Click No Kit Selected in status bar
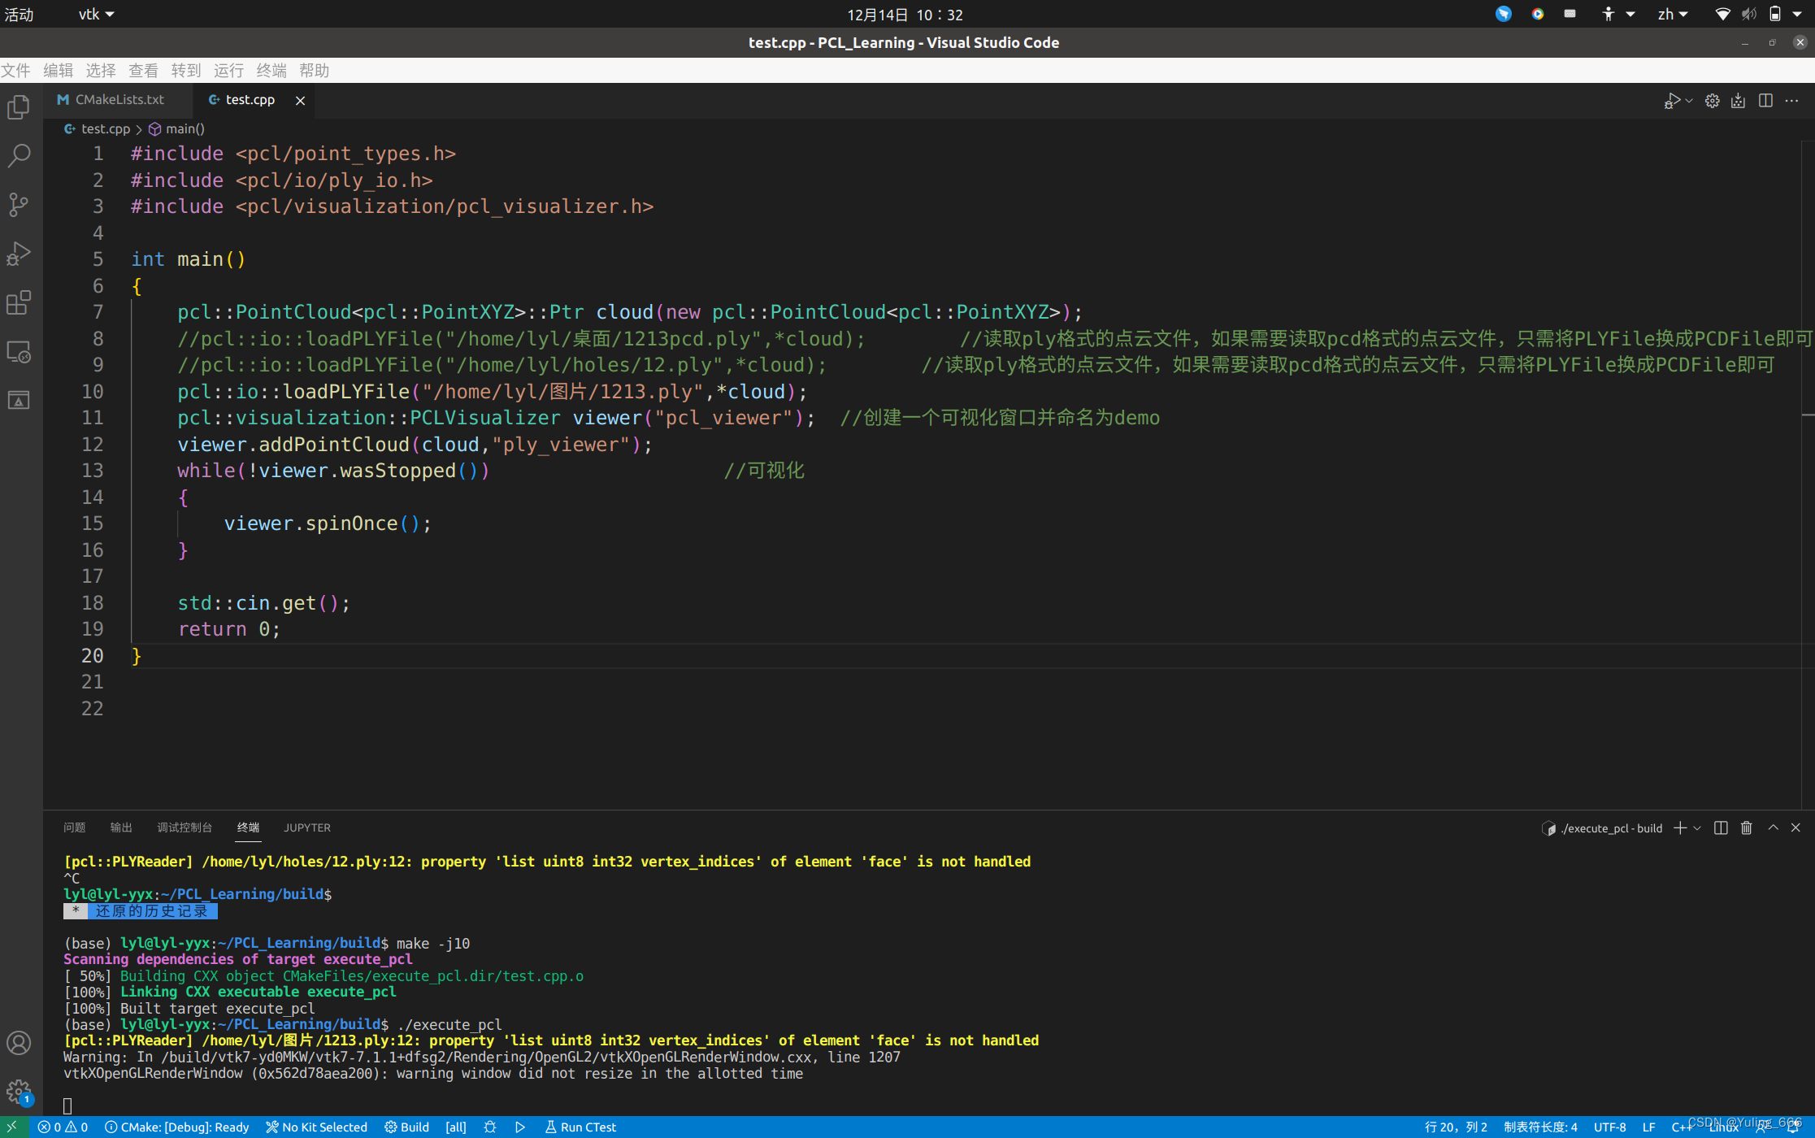 tap(317, 1127)
